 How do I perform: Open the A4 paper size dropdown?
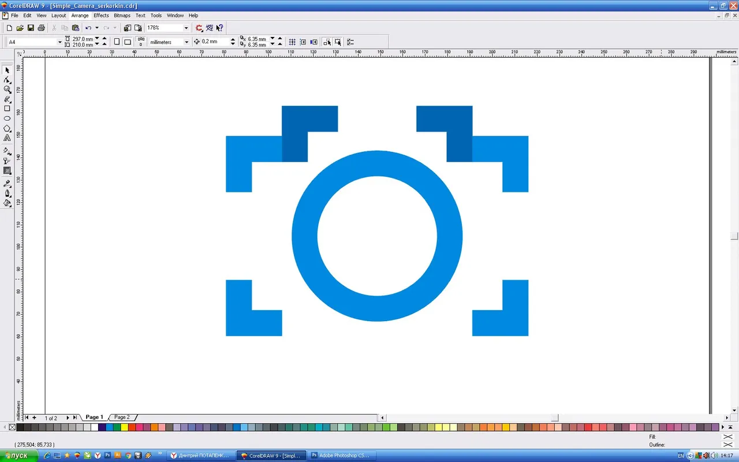(x=59, y=42)
